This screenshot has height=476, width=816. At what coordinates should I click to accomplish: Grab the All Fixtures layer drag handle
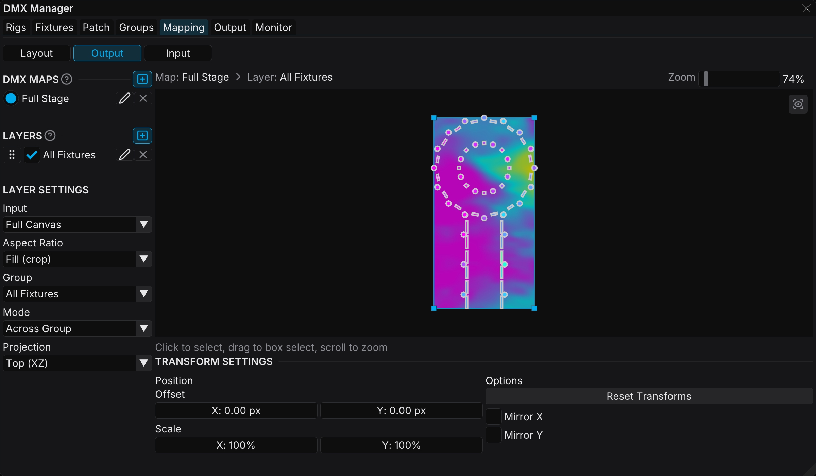12,155
